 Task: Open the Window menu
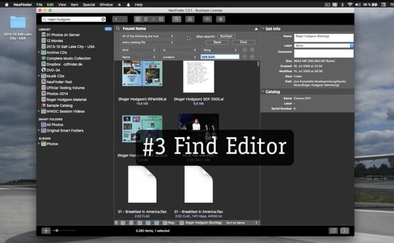coord(106,5)
